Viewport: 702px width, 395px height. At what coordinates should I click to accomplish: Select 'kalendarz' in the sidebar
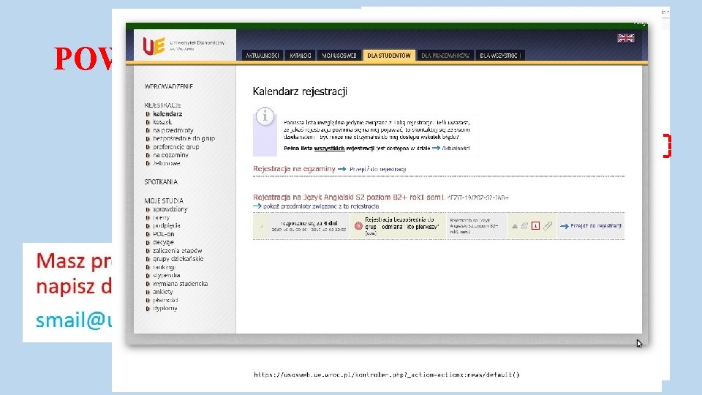pyautogui.click(x=167, y=114)
